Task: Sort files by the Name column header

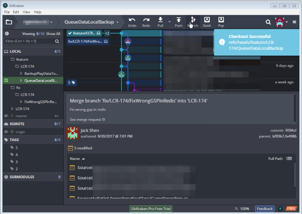Action: click(x=77, y=159)
